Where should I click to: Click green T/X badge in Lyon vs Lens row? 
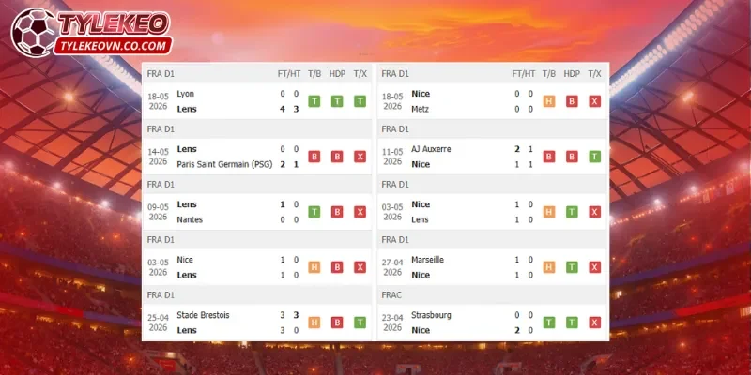pos(360,101)
